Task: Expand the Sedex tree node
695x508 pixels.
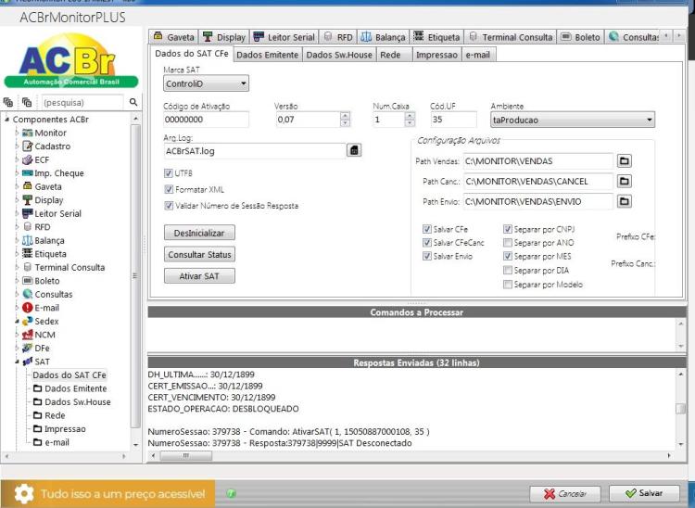Action: (17, 322)
